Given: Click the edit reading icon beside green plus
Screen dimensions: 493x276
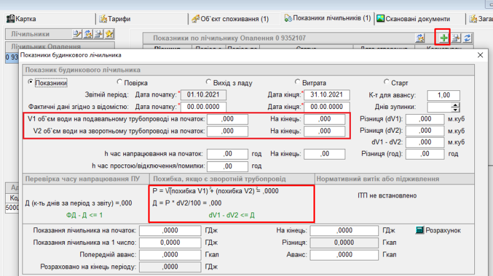Looking at the screenshot, I should click(456, 39).
